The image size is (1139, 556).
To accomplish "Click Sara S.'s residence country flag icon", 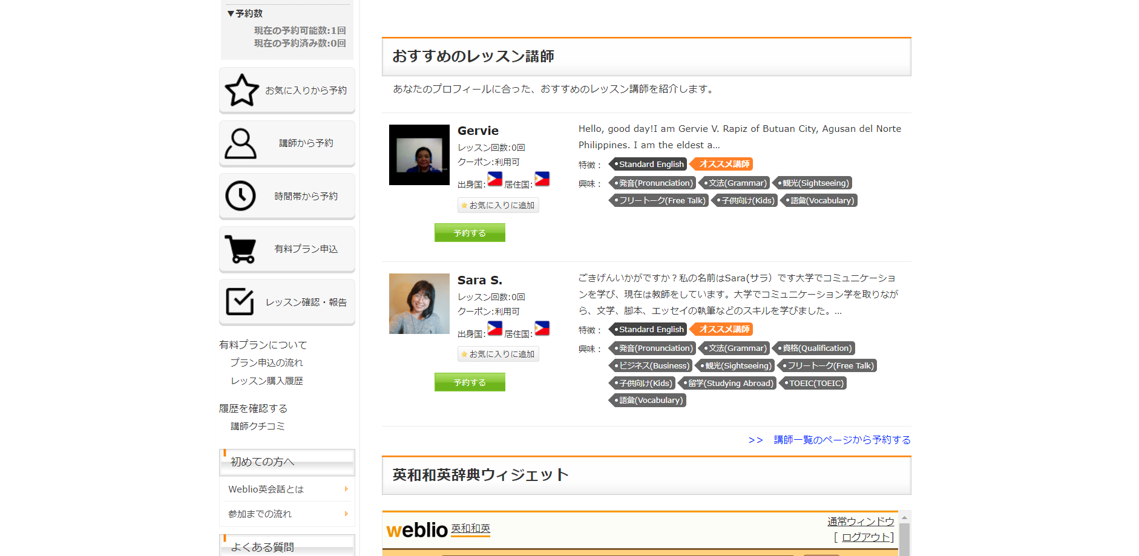I will tap(542, 329).
